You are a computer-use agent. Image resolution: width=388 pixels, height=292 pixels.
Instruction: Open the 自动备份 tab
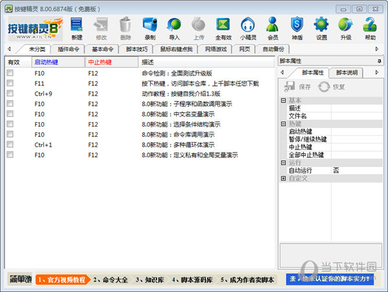point(273,49)
